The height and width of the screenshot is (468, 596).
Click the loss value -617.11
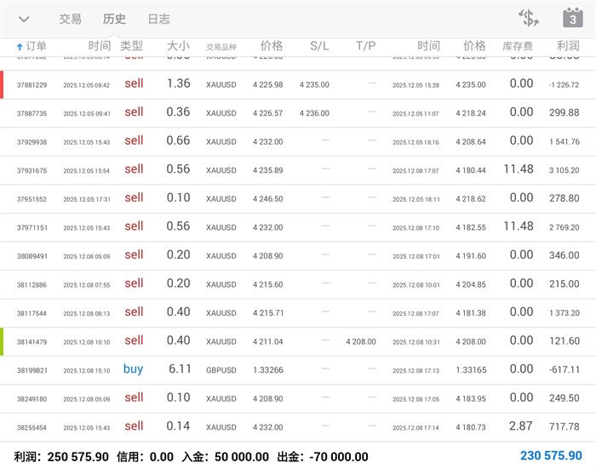coord(564,369)
